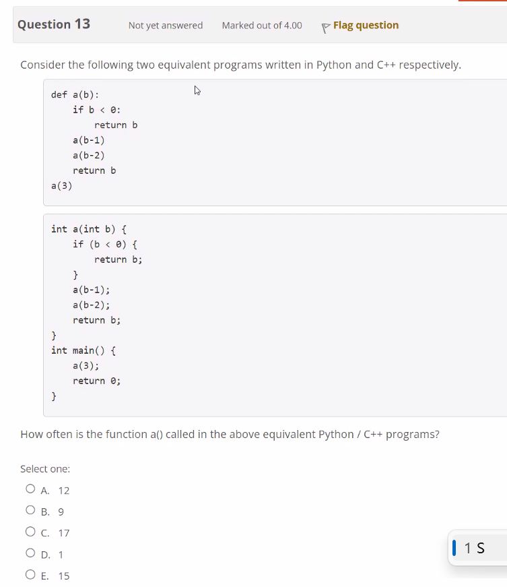Select radio button for option D, 1
507x587 pixels.
click(x=30, y=553)
